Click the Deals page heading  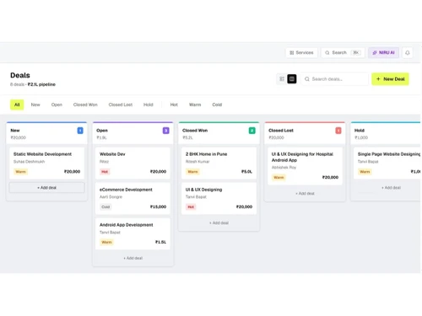point(20,75)
